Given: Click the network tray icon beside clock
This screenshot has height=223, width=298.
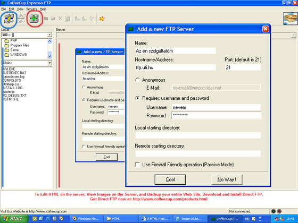Looking at the screenshot, I should coord(276,219).
